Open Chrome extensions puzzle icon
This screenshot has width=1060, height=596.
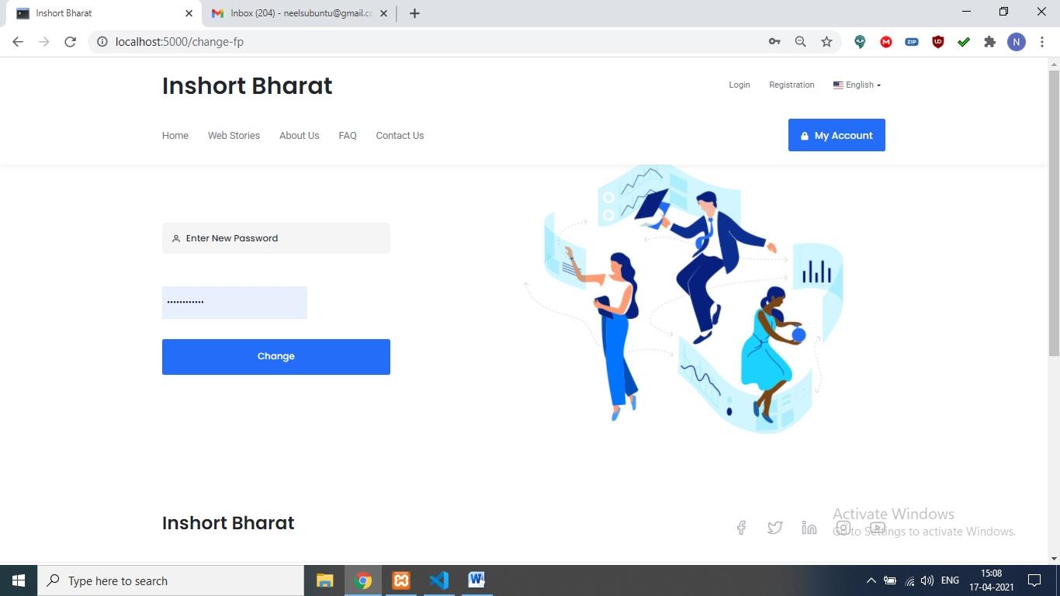tap(989, 42)
